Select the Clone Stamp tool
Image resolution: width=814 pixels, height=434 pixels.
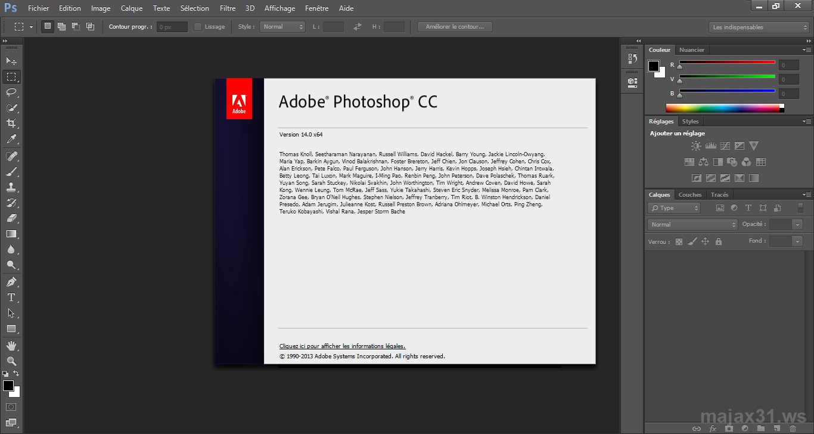click(x=11, y=187)
